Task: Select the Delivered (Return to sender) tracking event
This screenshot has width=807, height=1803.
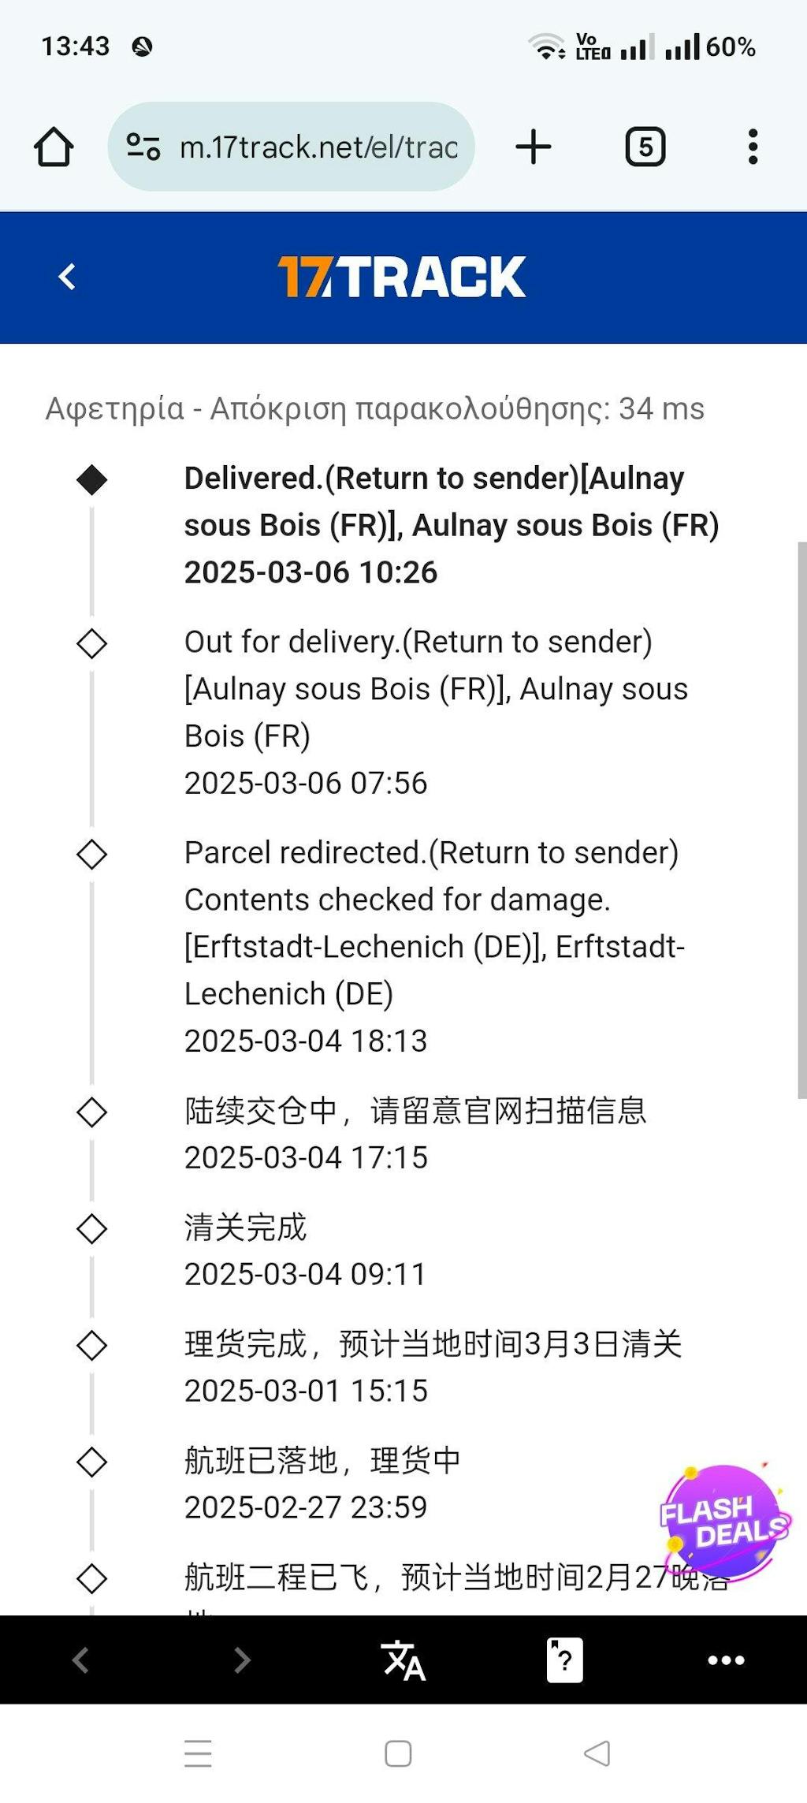Action: coord(451,524)
